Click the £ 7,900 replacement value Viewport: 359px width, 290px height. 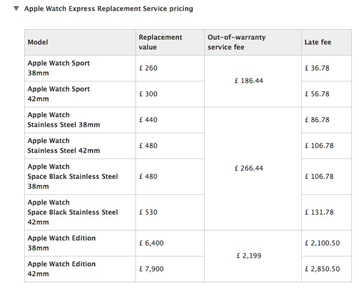click(151, 269)
